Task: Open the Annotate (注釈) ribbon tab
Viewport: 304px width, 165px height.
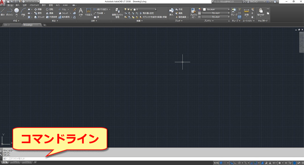Action: [24, 5]
